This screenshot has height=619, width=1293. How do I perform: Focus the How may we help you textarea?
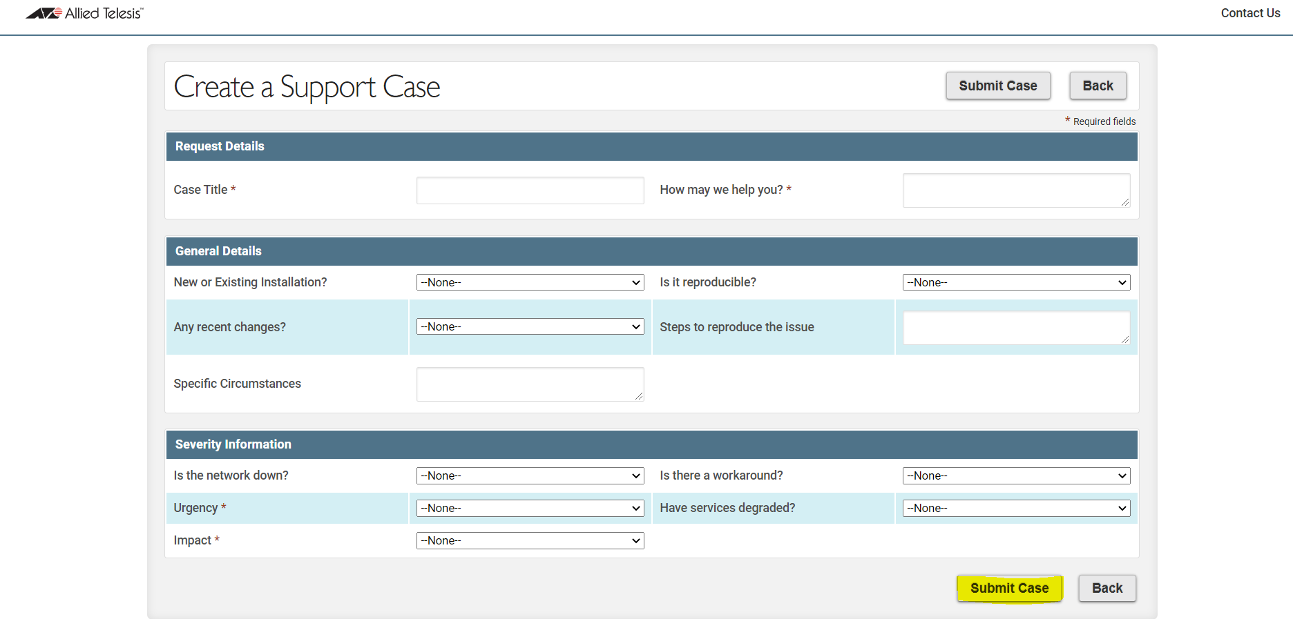click(1015, 190)
